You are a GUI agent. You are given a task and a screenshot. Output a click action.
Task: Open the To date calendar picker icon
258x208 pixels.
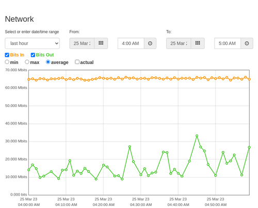[x=198, y=43]
